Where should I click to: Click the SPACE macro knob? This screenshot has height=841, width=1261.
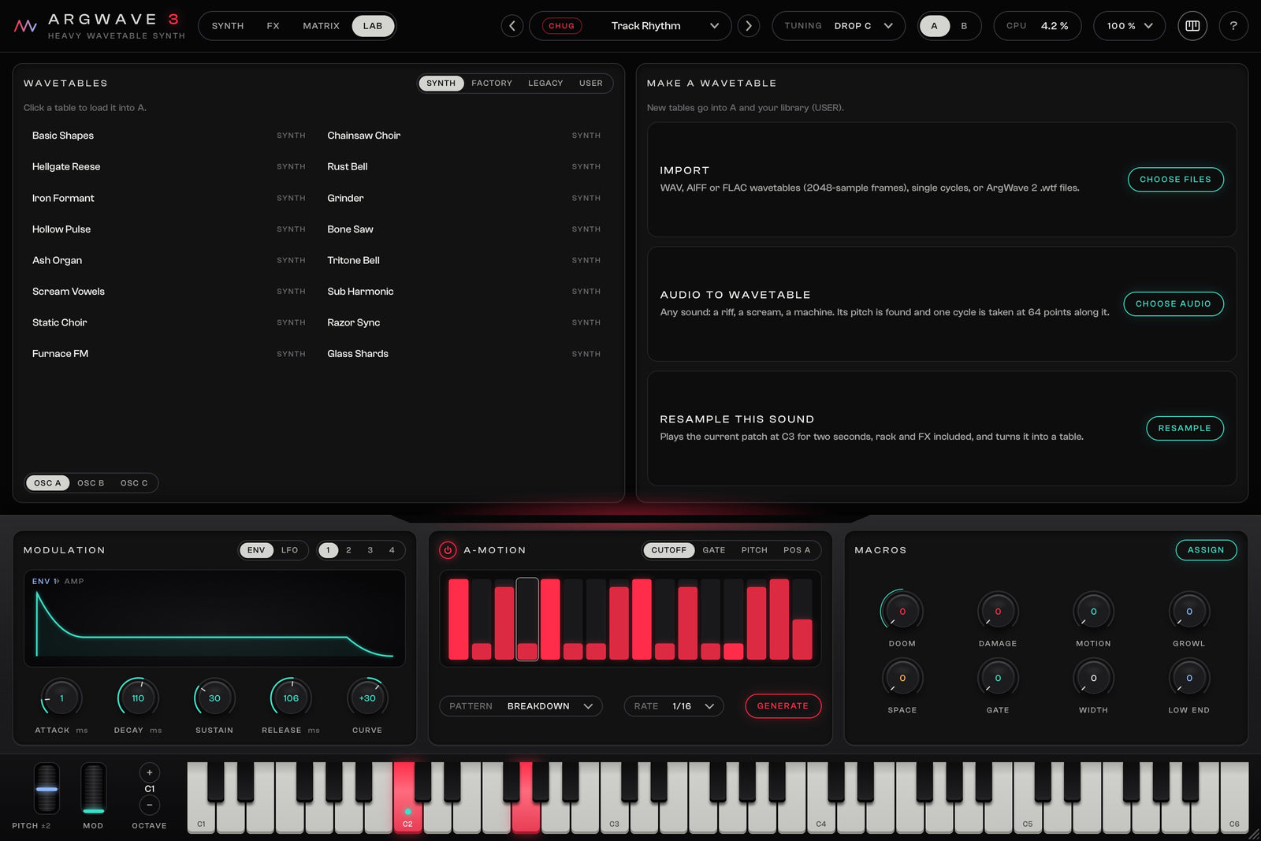902,678
